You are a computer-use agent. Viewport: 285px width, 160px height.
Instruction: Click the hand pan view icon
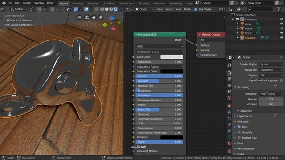pyautogui.click(x=94, y=17)
